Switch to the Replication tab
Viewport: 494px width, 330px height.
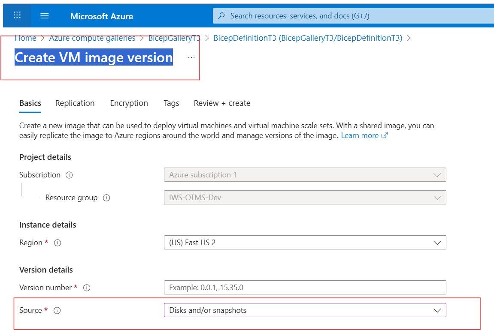(x=75, y=103)
